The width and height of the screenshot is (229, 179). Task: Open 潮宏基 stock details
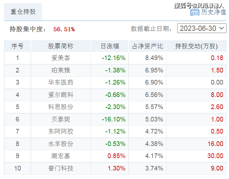(61, 156)
